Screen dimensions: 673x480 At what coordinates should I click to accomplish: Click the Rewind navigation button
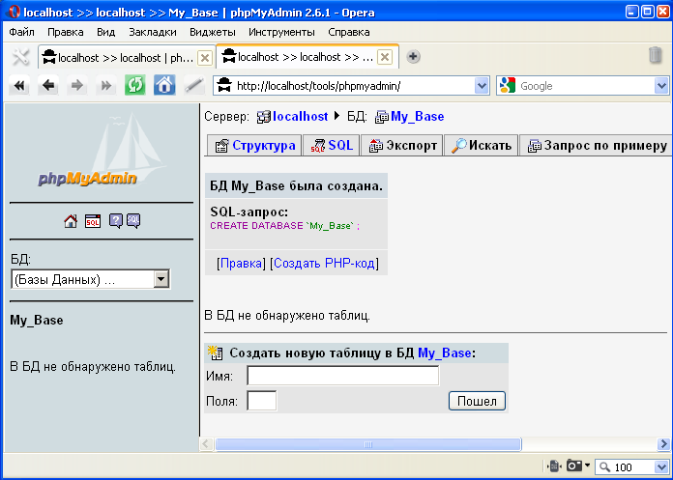[19, 85]
